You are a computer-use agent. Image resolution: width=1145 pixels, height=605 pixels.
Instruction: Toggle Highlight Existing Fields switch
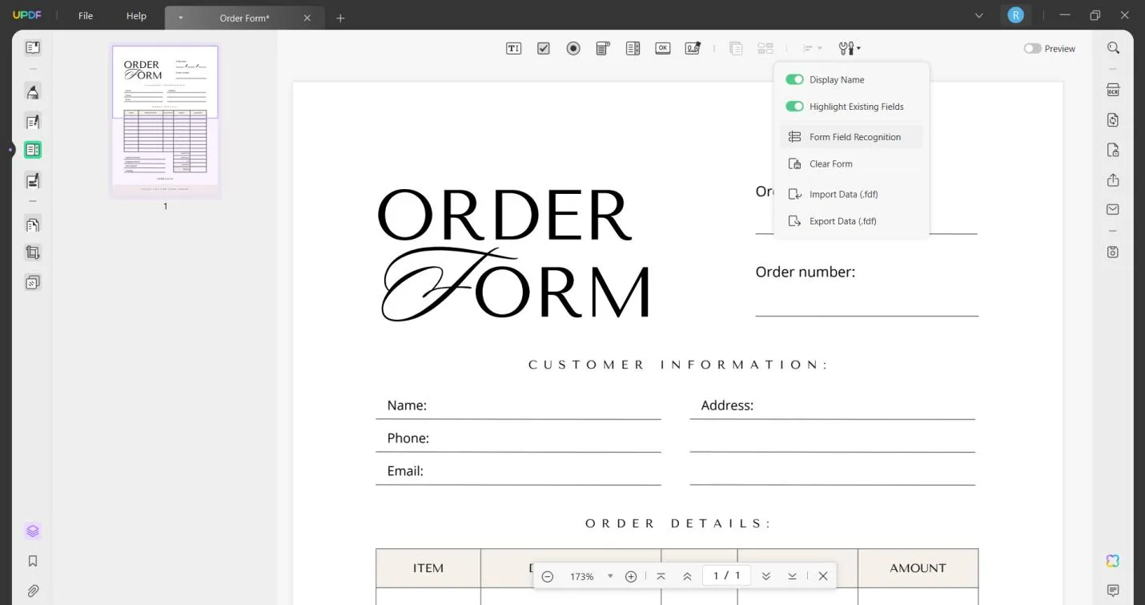pos(794,107)
